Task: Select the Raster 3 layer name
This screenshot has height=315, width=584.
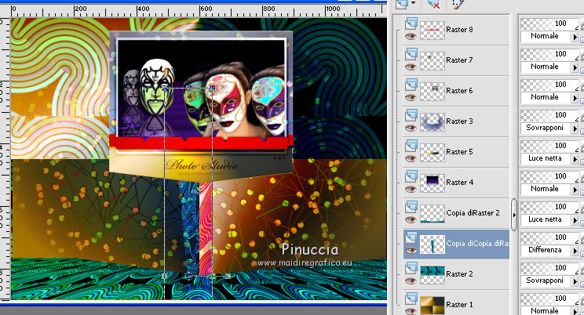Action: [459, 121]
